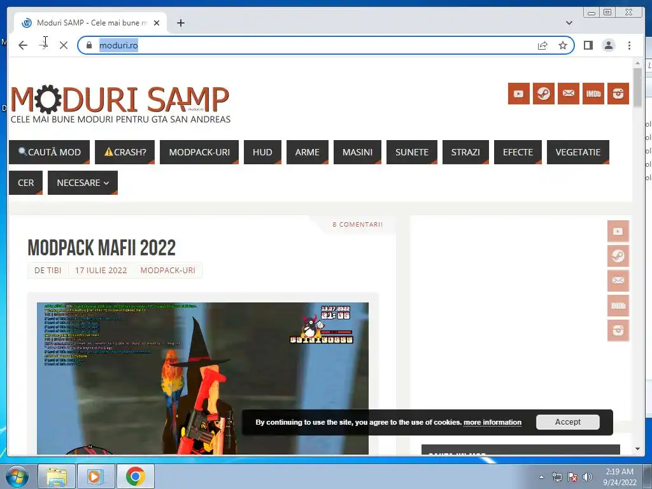652x489 pixels.
Task: Open the taskbar clock showing 2:19 AM
Action: tap(620, 477)
